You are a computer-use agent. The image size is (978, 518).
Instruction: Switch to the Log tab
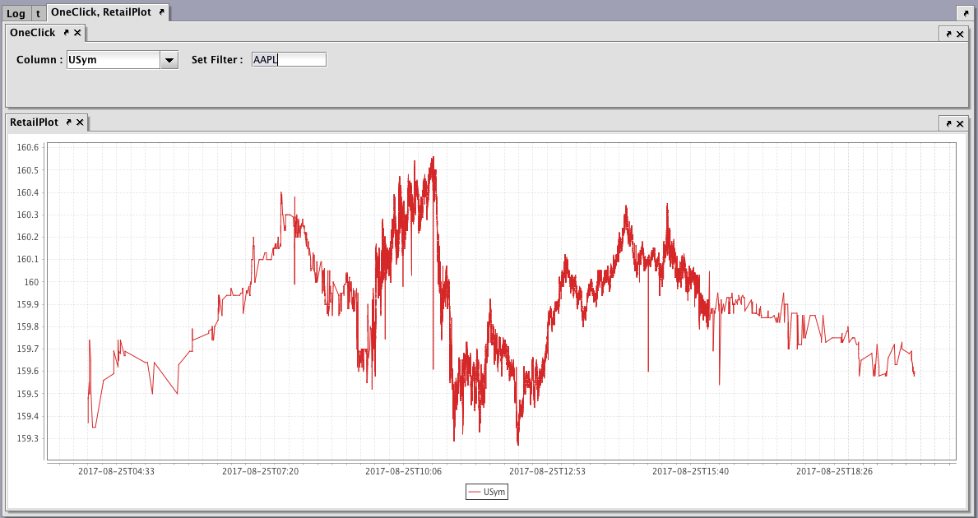pyautogui.click(x=16, y=13)
